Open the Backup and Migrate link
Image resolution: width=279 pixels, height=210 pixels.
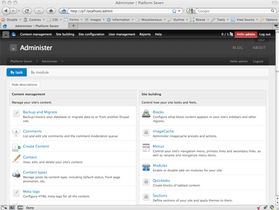pos(40,112)
